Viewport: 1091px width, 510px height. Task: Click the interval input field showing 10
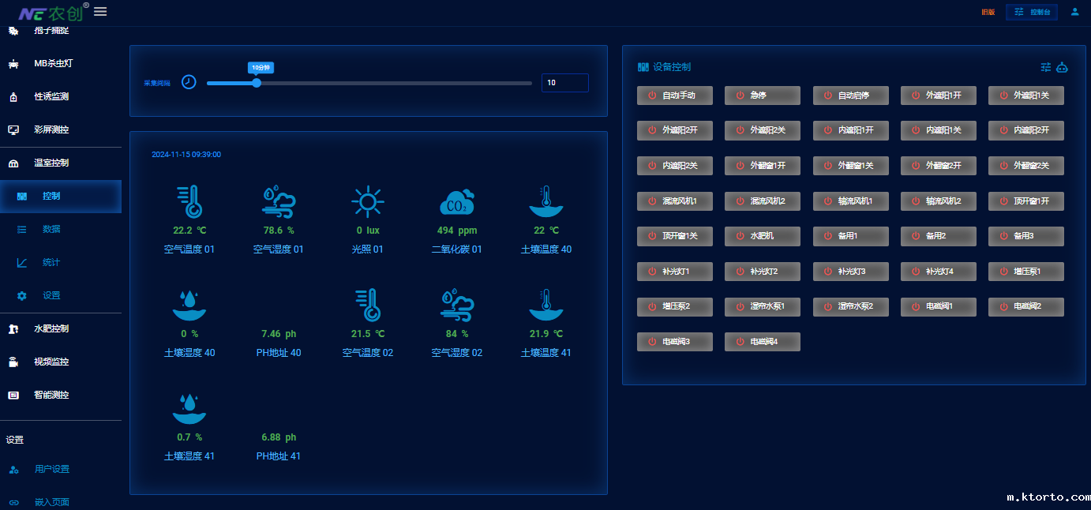tap(564, 83)
